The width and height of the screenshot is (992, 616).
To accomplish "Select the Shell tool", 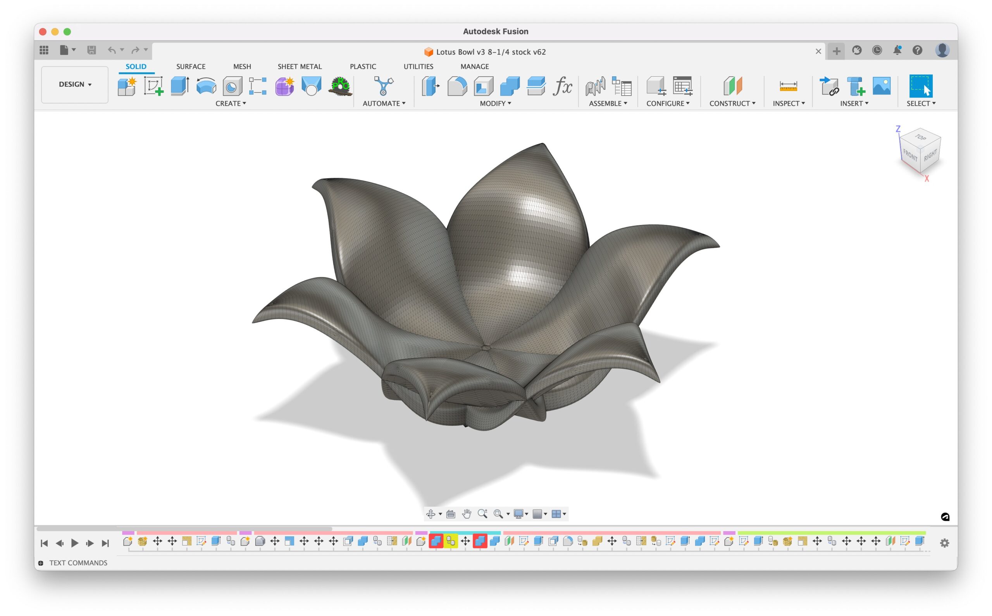I will pos(483,86).
